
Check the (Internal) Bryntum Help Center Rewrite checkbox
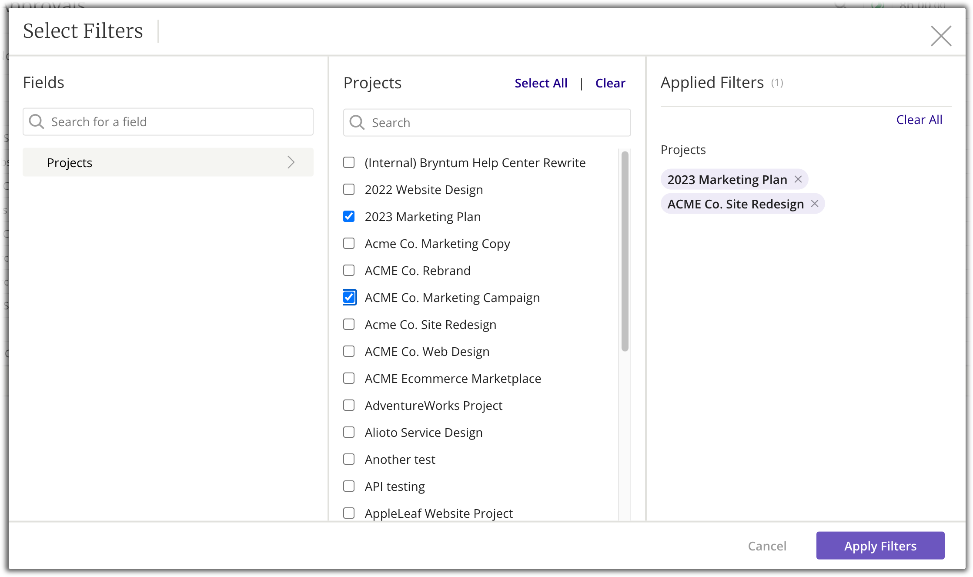point(349,162)
